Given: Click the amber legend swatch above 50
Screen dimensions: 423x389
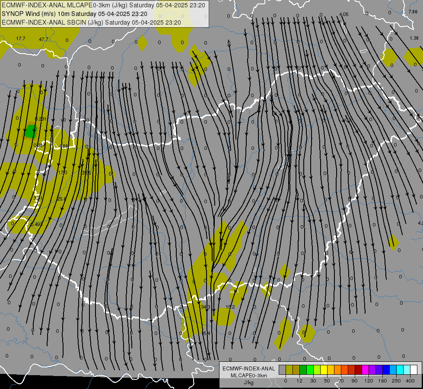Looking at the screenshot, I should (x=331, y=370).
